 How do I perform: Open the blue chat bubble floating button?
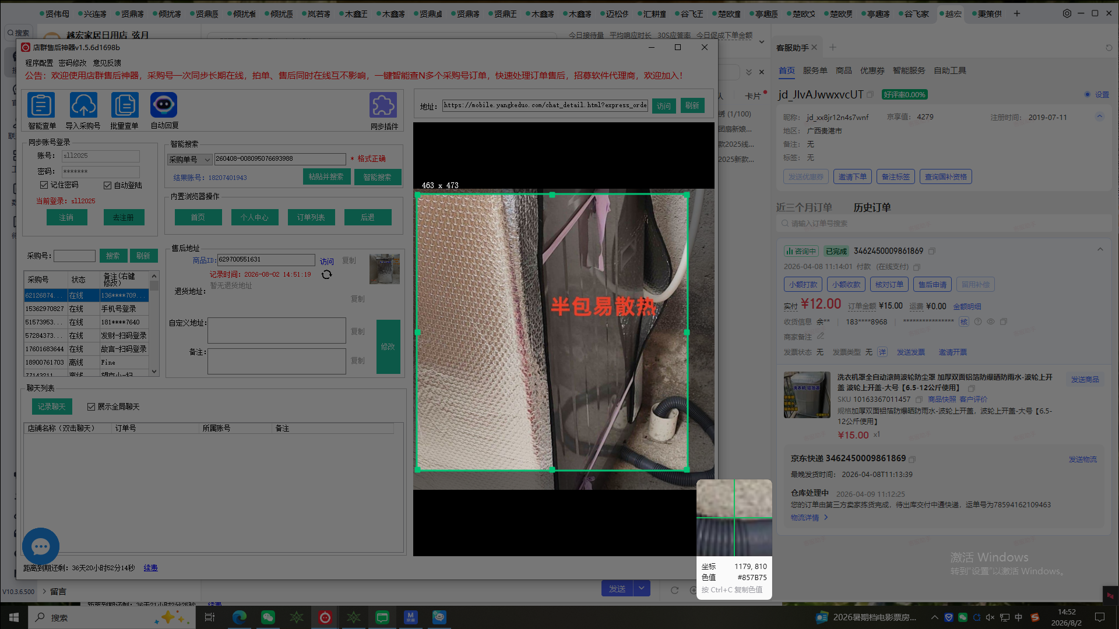coord(41,546)
